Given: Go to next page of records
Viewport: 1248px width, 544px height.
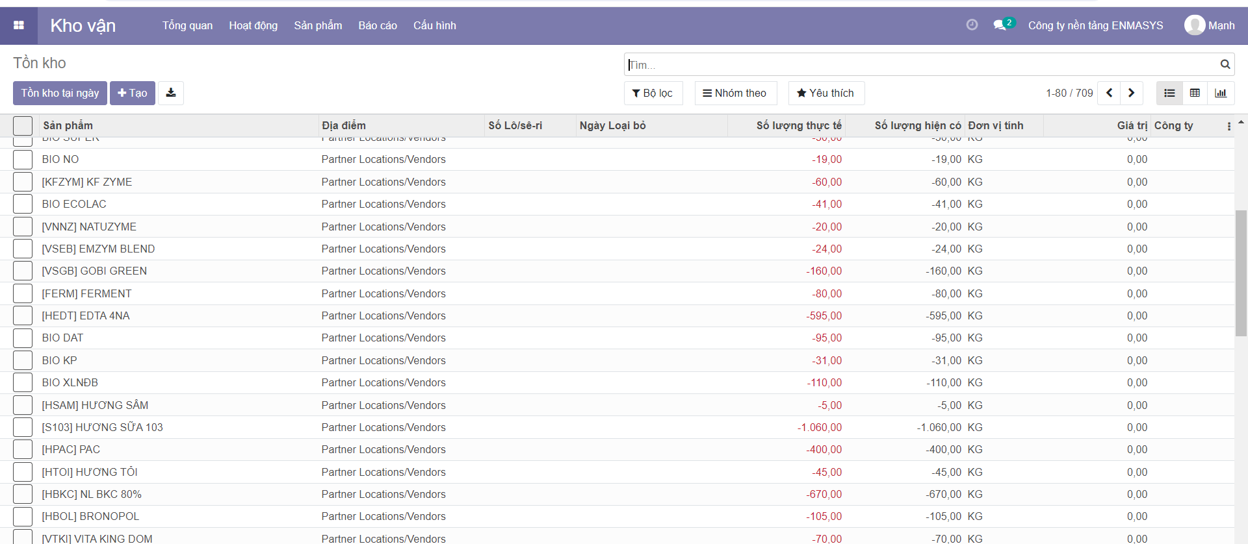Looking at the screenshot, I should [1132, 93].
